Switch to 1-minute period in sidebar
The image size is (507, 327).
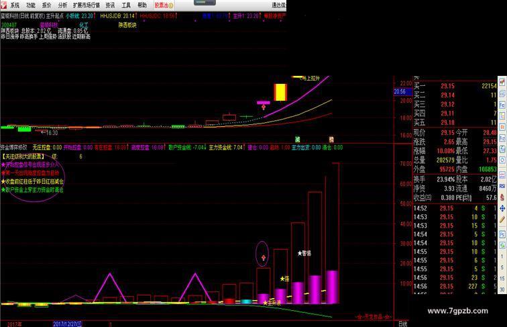pyautogui.click(x=502, y=256)
